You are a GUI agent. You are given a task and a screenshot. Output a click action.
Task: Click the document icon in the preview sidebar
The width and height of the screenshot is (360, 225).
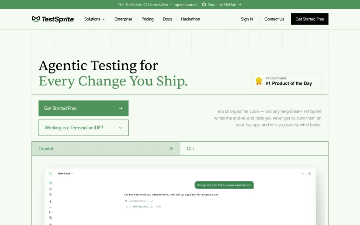point(51,218)
